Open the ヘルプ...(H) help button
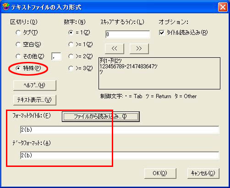 click(35, 85)
